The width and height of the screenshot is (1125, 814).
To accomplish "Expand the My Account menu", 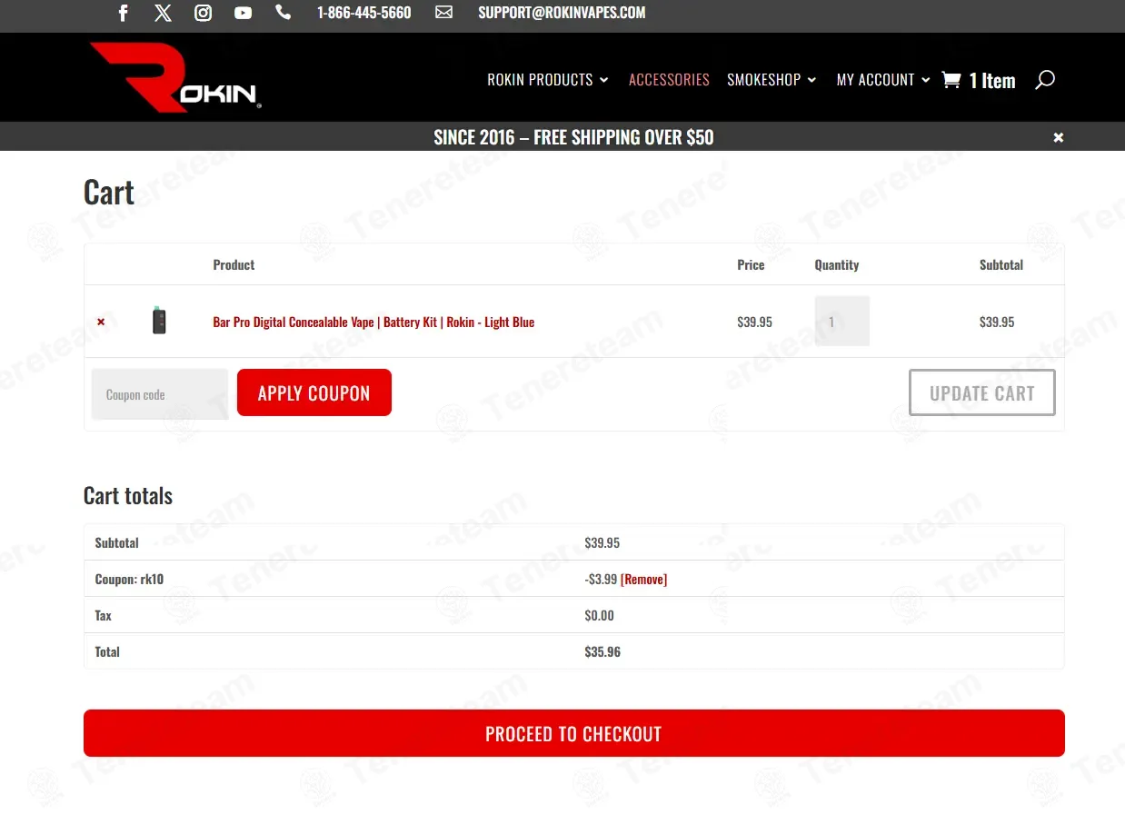I will click(883, 80).
